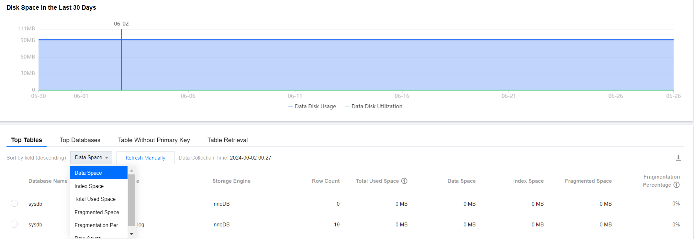This screenshot has width=694, height=239.
Task: Click the download icon above the table
Action: [678, 158]
